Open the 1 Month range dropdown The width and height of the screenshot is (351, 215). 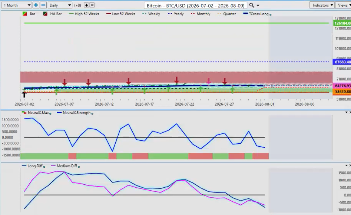tap(16, 5)
